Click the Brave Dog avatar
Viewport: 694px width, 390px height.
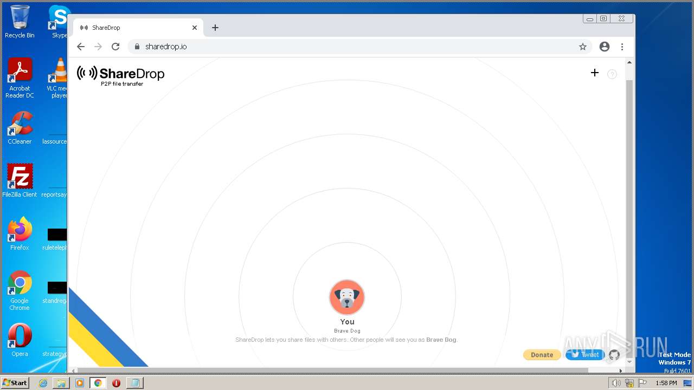[347, 297]
